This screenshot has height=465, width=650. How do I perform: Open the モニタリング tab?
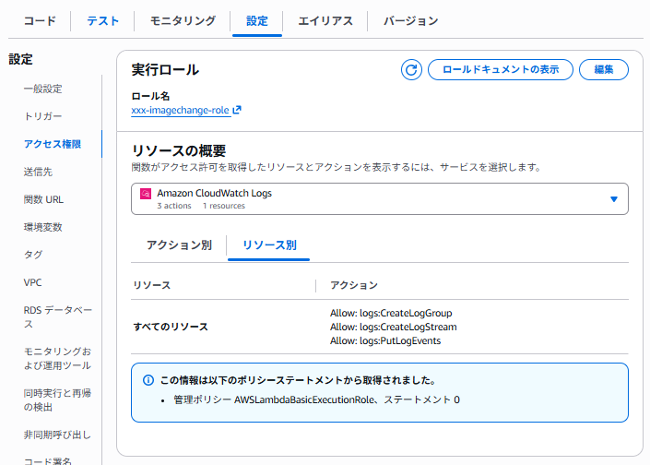pyautogui.click(x=183, y=20)
